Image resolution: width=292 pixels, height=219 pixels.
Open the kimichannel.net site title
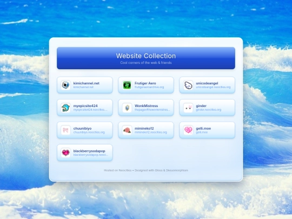point(86,83)
